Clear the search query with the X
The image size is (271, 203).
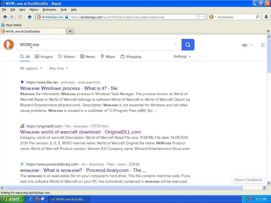tap(175, 45)
